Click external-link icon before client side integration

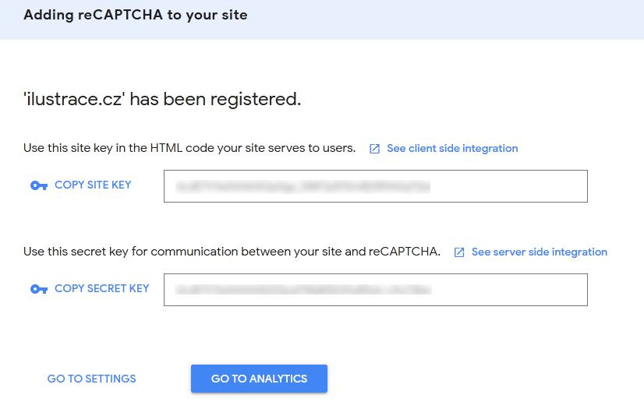click(x=375, y=149)
